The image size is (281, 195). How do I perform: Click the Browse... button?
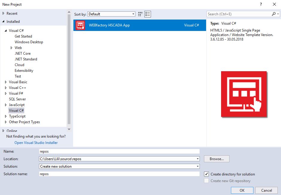coord(217,159)
